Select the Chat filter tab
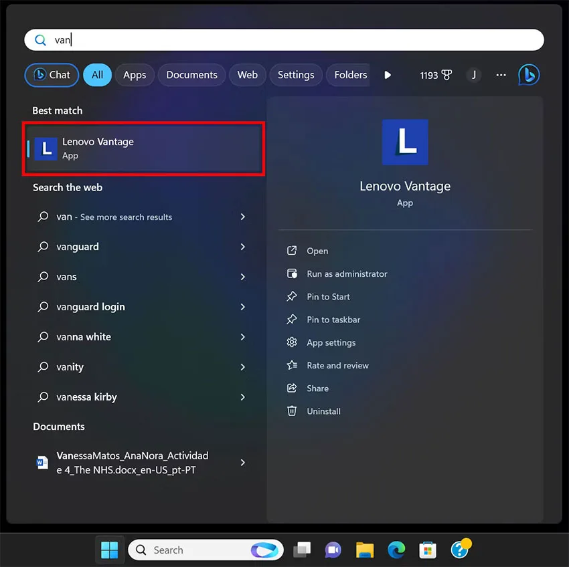The width and height of the screenshot is (569, 567). (52, 75)
